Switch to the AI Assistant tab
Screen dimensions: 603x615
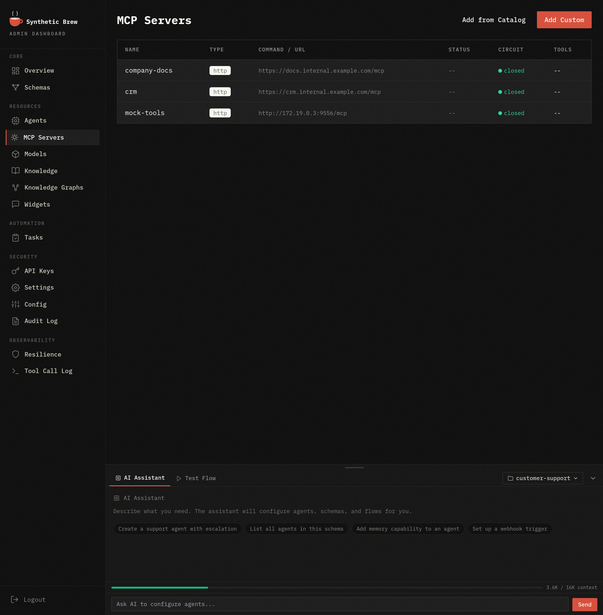pyautogui.click(x=140, y=478)
